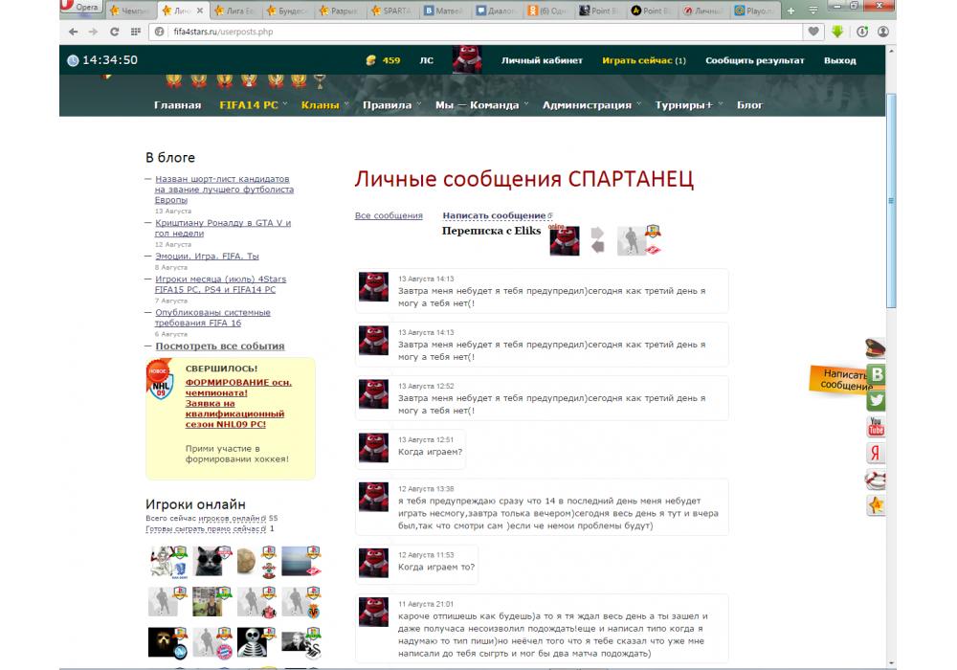Click Играть сейчас (1)

644,60
